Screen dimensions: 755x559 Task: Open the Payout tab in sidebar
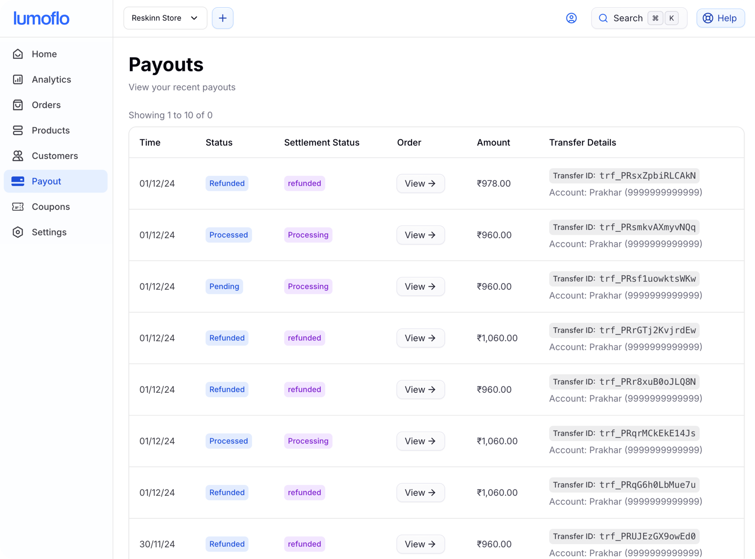pos(46,181)
